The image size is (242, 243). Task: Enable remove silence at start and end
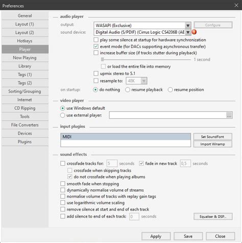click(x=63, y=209)
